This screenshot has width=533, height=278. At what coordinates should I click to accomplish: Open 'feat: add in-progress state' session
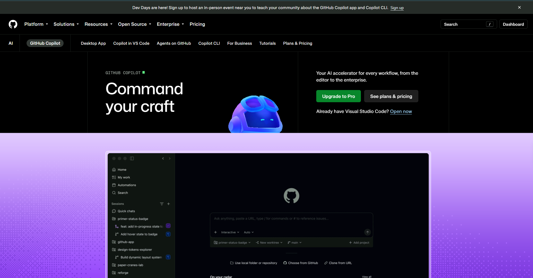[x=139, y=226]
